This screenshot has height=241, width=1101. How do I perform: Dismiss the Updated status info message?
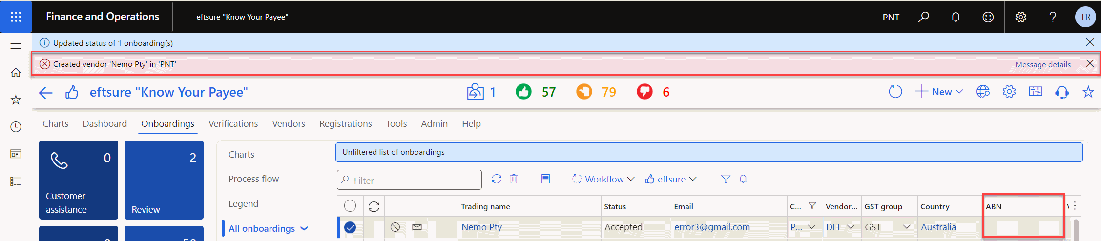1090,42
